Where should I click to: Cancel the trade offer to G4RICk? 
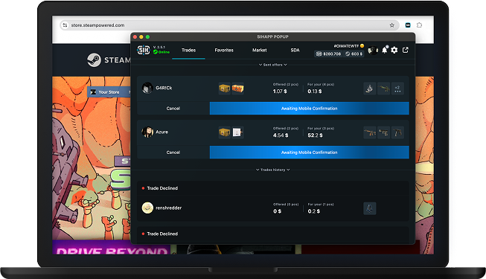173,108
